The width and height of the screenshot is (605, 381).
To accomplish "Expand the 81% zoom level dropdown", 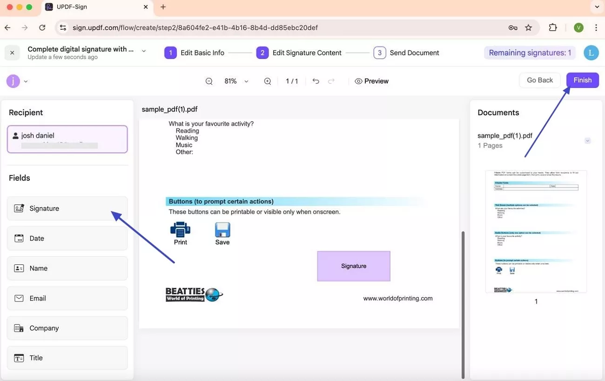I will (246, 81).
